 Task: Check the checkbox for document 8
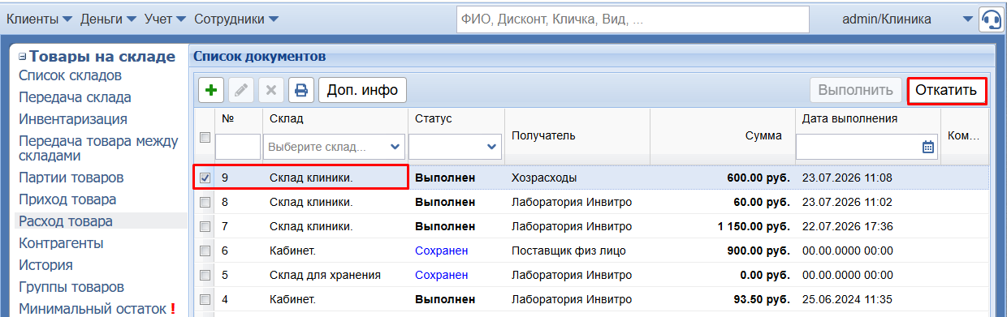pyautogui.click(x=205, y=202)
